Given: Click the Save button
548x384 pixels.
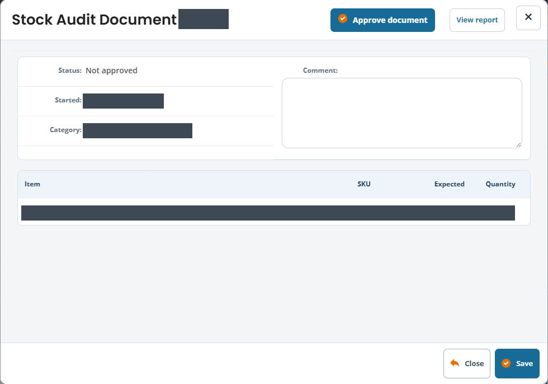Looking at the screenshot, I should (x=517, y=363).
